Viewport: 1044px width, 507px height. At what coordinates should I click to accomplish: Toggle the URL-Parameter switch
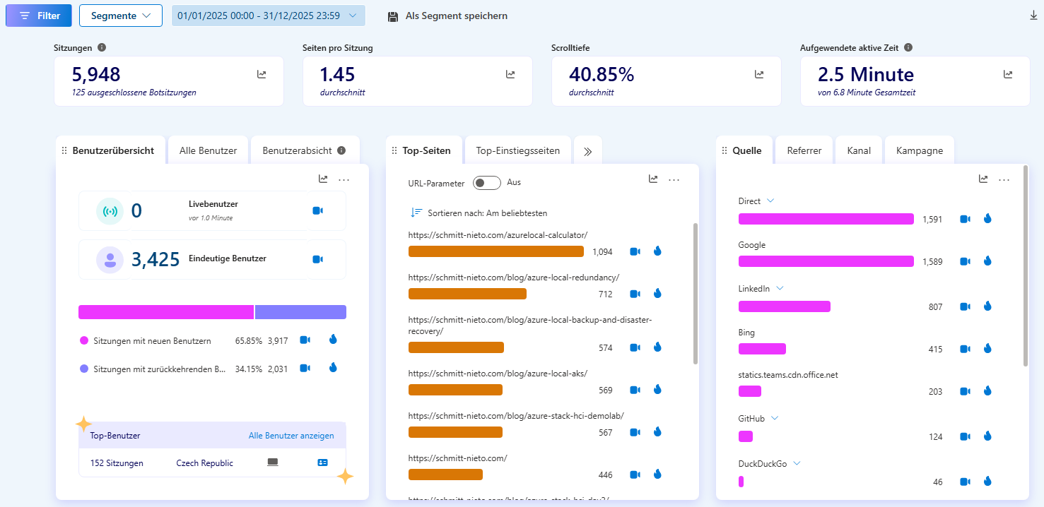pos(486,183)
